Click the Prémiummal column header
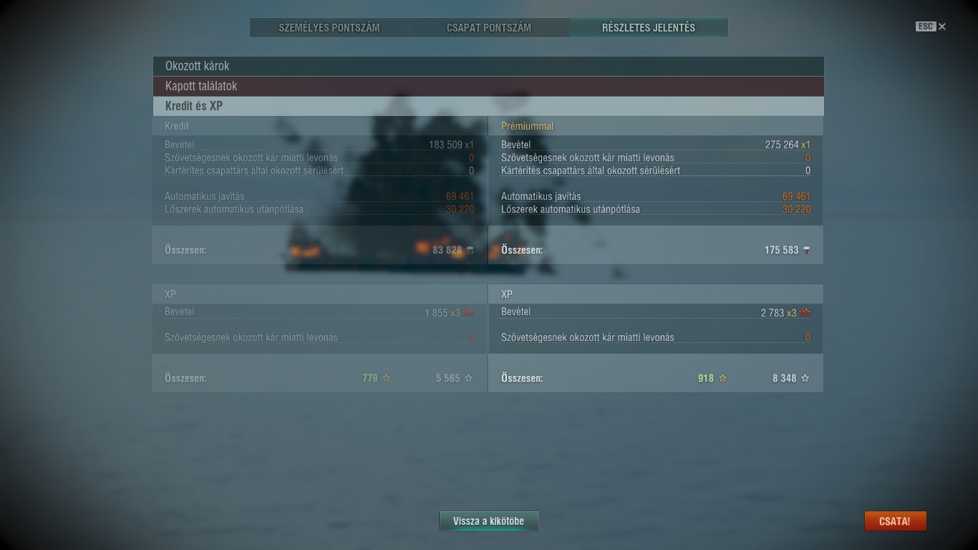This screenshot has height=550, width=978. 527,126
